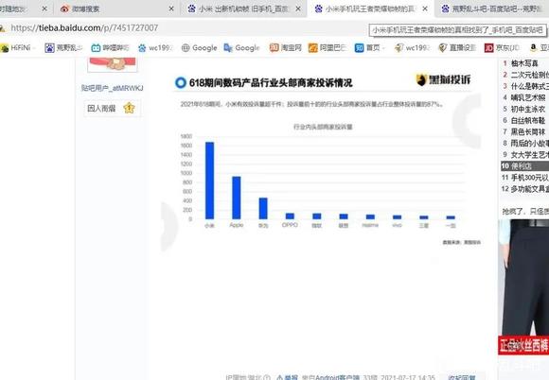Screen dimensions: 549x380
Task: Switch to the 荒野乱斗吧 tab
Action: point(492,9)
